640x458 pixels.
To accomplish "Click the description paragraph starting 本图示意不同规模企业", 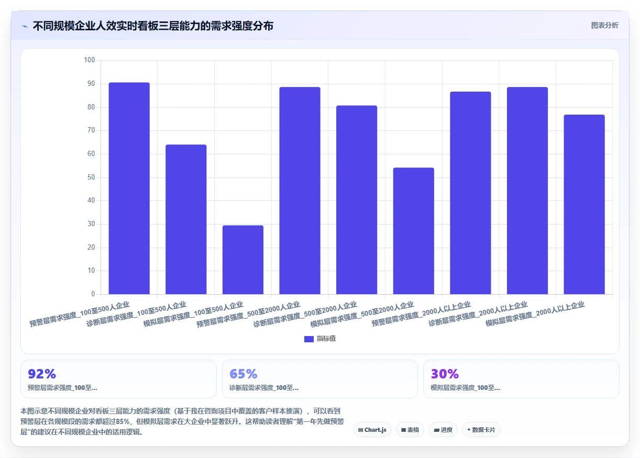I will coord(182,422).
